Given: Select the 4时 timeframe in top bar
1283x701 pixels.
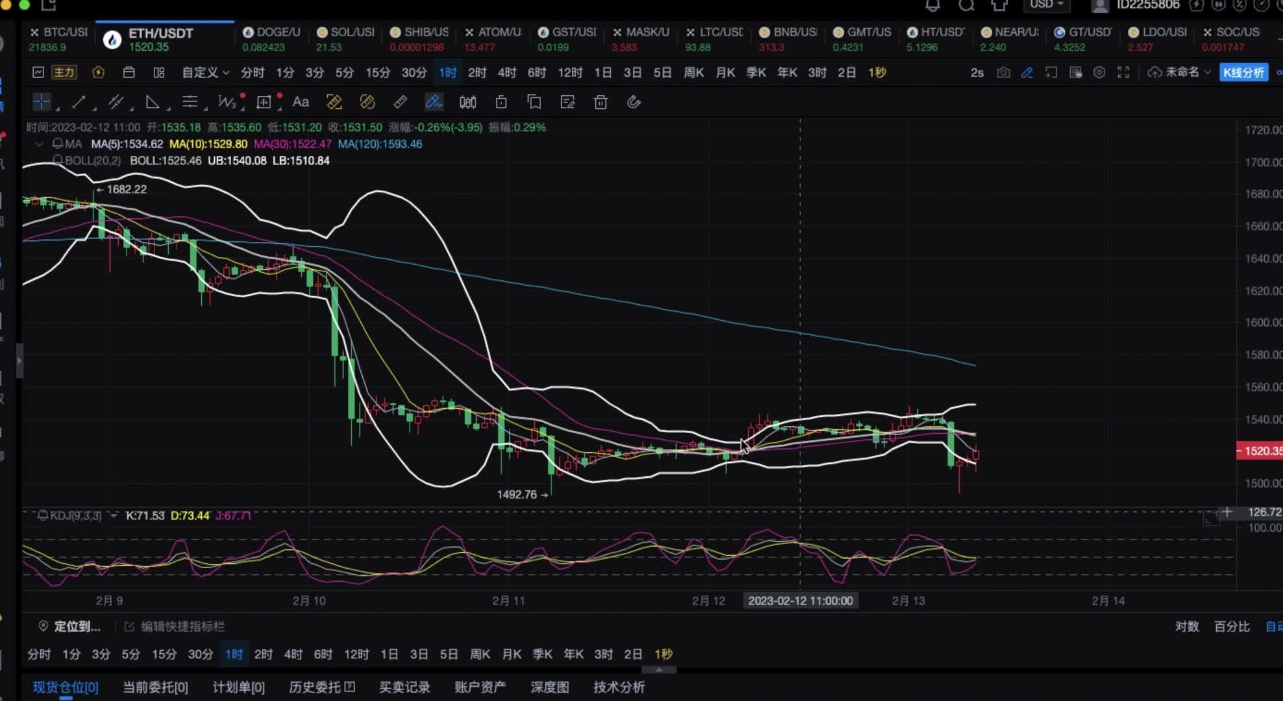Looking at the screenshot, I should point(506,73).
